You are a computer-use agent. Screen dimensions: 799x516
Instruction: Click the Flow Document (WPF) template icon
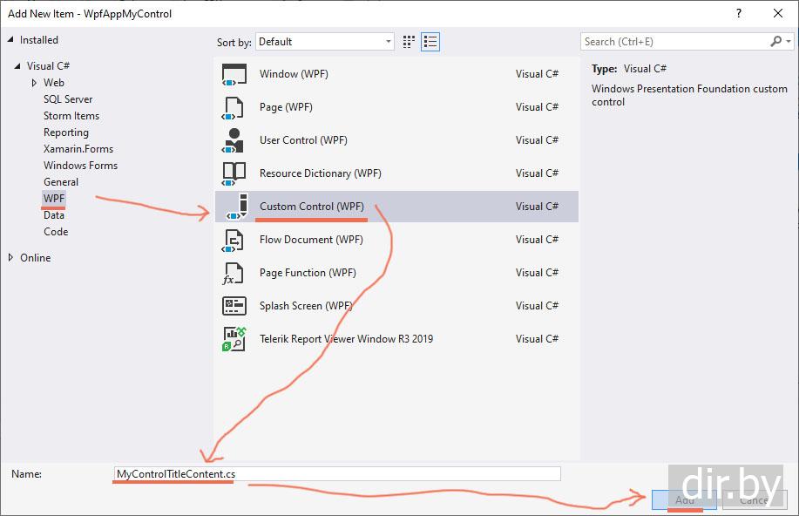click(x=234, y=241)
